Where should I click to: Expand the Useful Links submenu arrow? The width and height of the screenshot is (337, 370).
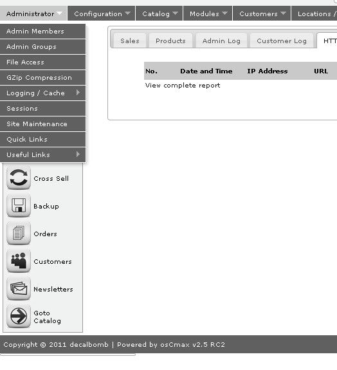78,154
